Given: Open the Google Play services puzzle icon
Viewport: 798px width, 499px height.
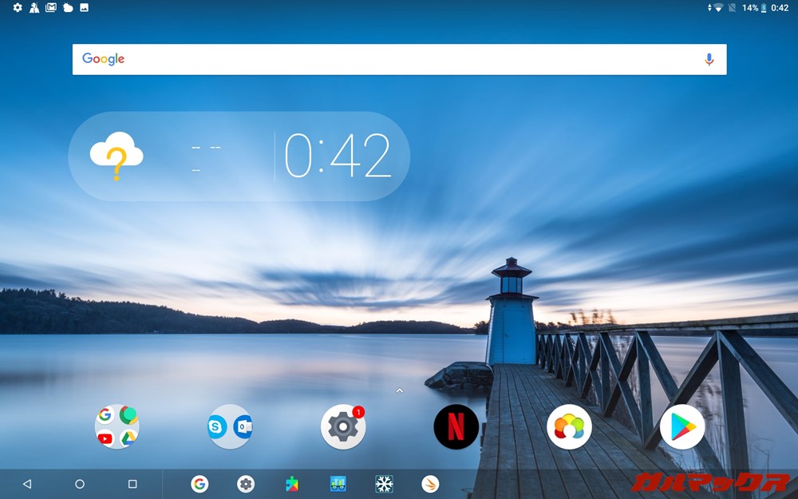Looking at the screenshot, I should tap(292, 484).
